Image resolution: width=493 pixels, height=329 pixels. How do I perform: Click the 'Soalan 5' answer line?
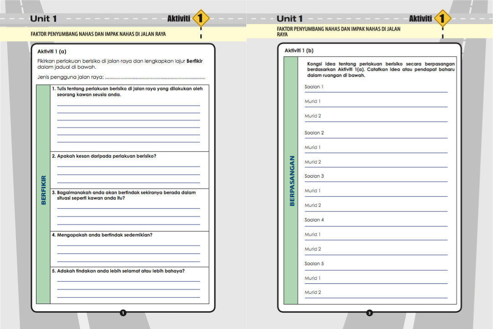[x=376, y=267]
